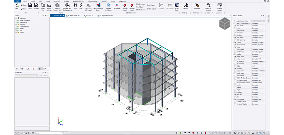Image resolution: width=284 pixels, height=135 pixels.
Task: Expand the Members row in Scene Content
Action: click(x=233, y=35)
